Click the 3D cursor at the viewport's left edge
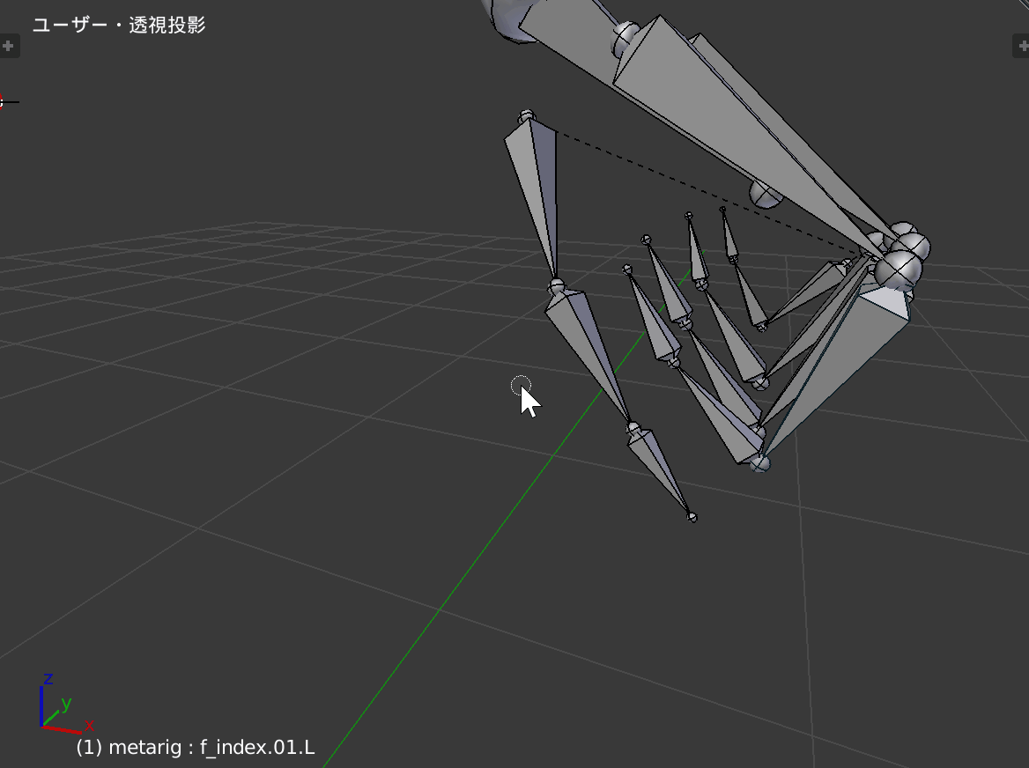The width and height of the screenshot is (1029, 768). (4, 101)
